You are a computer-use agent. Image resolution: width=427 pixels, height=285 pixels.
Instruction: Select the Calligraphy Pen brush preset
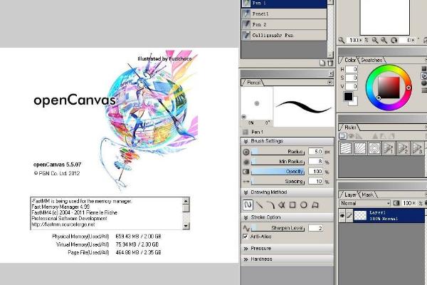[284, 35]
